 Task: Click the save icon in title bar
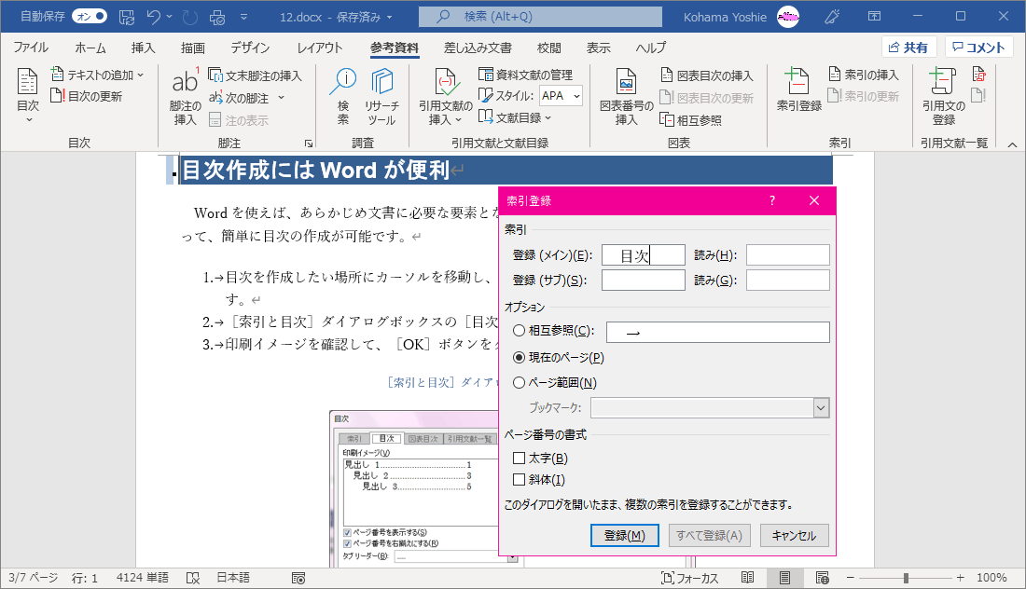pos(126,17)
